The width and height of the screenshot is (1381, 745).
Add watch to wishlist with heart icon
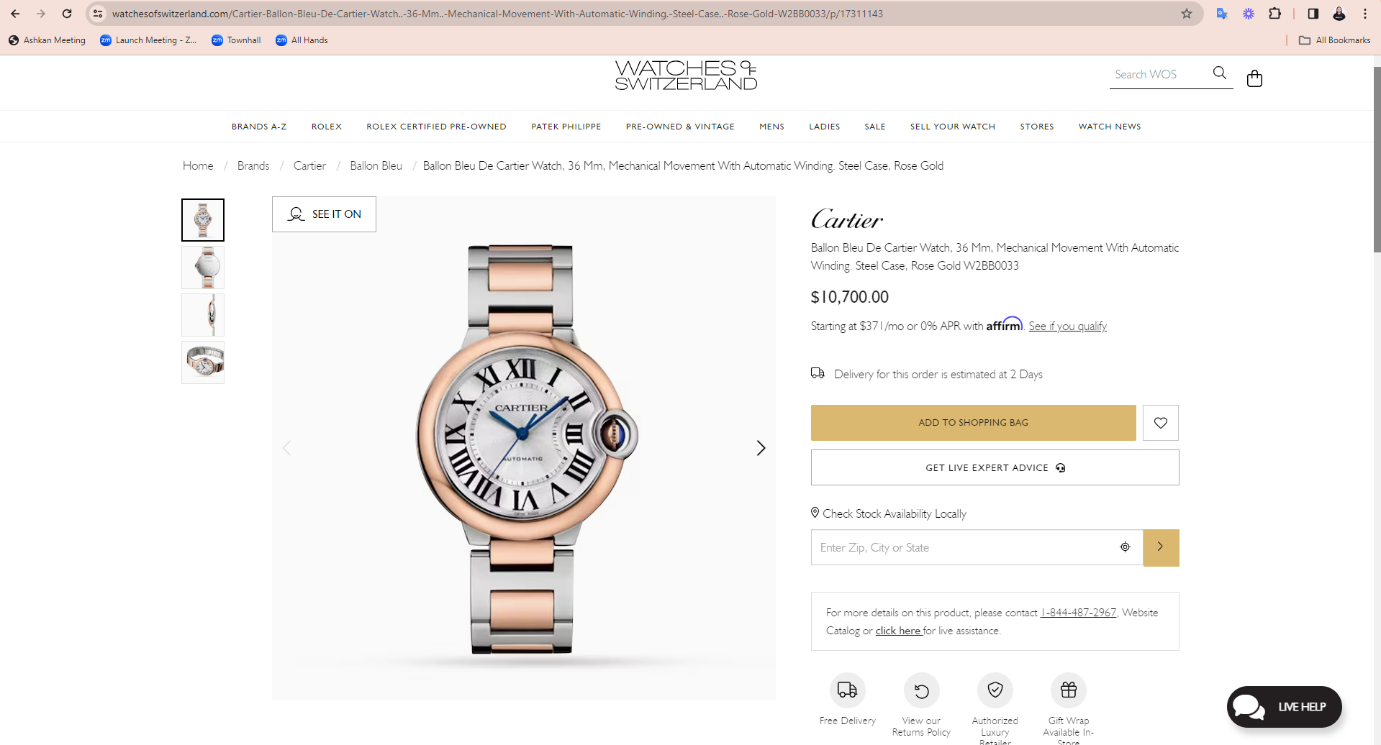1160,423
